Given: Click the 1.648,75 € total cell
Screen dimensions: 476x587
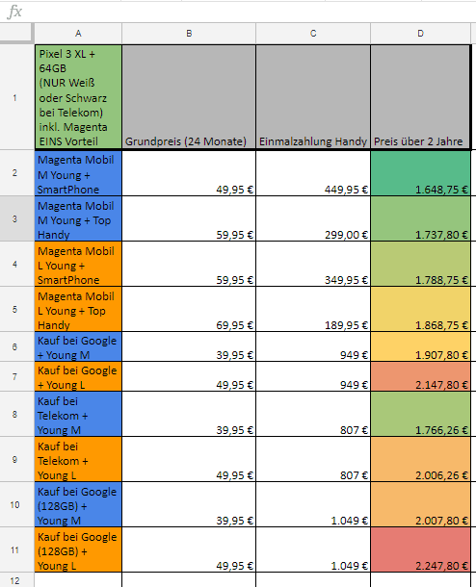Looking at the screenshot, I should [420, 173].
